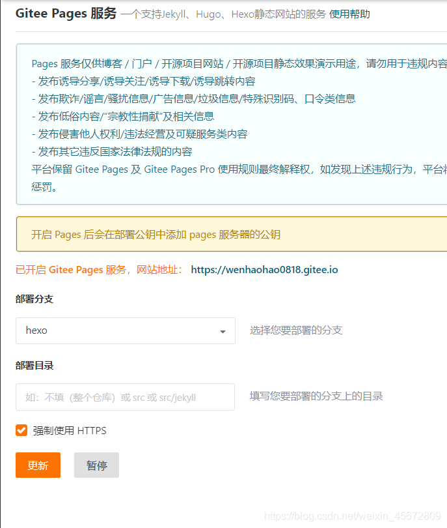This screenshot has width=447, height=528.
Task: Click the yellow pages 服务器的公钥 notice text
Action: point(156,235)
